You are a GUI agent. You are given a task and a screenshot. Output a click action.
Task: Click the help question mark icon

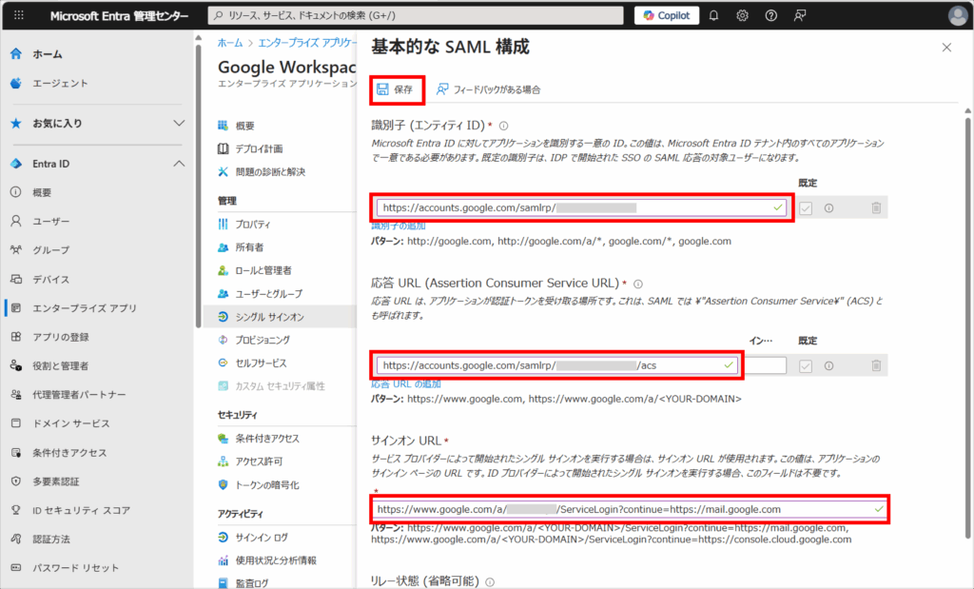770,16
